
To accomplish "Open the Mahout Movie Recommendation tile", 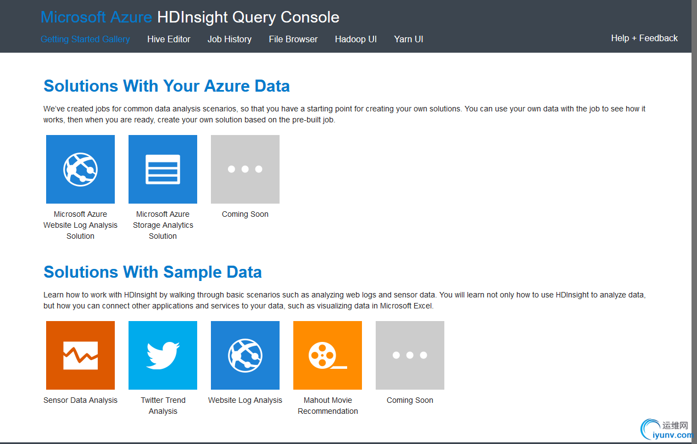I will (327, 355).
